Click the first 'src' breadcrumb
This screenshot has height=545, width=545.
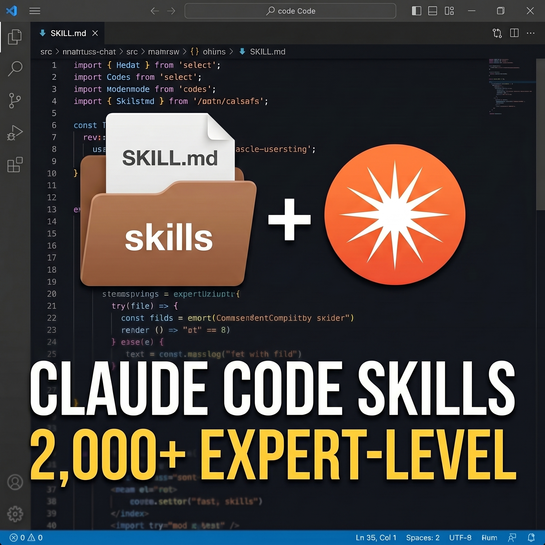pyautogui.click(x=46, y=52)
